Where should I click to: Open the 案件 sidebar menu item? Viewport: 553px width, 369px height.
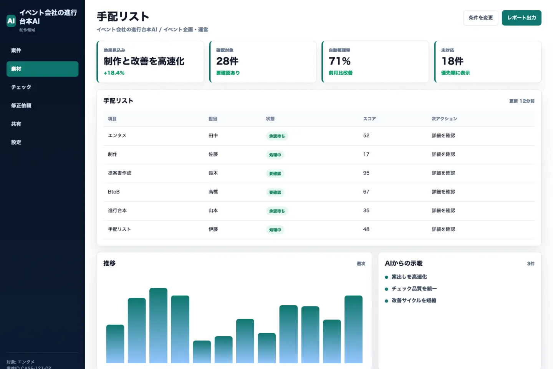coord(42,50)
